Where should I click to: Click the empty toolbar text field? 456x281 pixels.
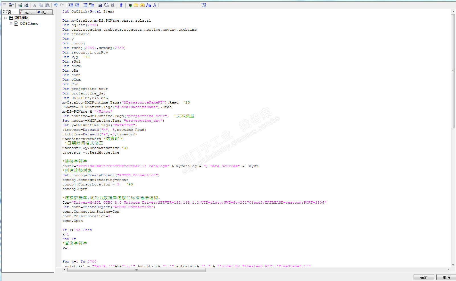[179, 5]
